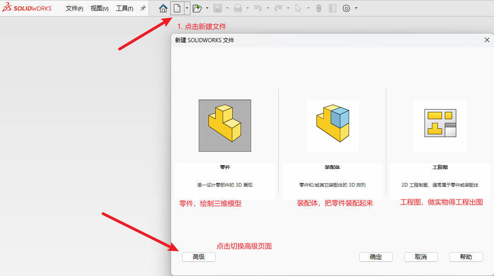Open help with the 帮助 button

pyautogui.click(x=466, y=257)
